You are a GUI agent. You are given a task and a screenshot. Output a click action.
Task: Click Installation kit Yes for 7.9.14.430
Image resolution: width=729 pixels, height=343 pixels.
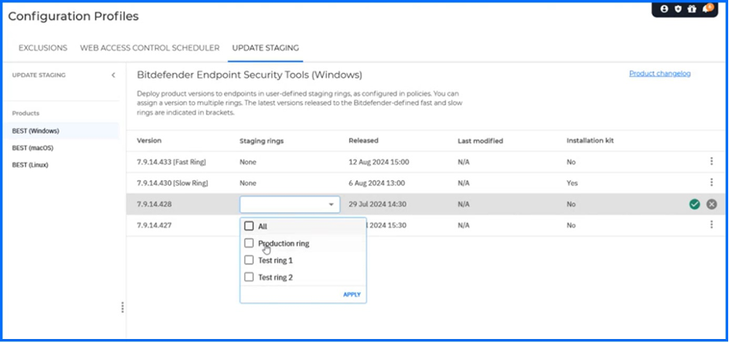click(572, 184)
